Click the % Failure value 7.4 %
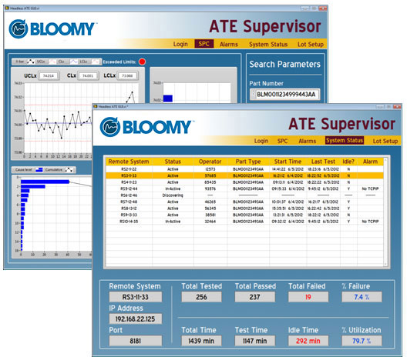This screenshot has width=407, height=357. click(362, 297)
